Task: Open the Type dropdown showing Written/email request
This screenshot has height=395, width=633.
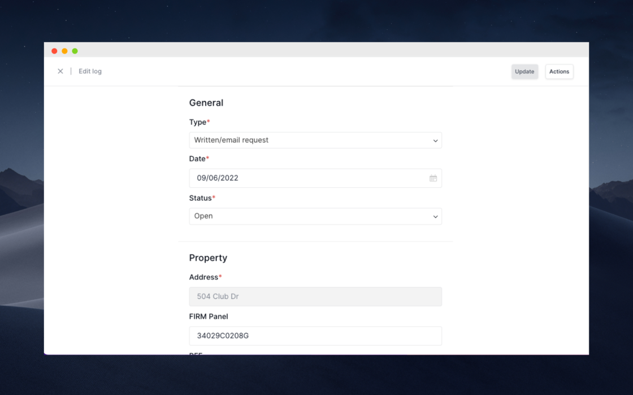Action: coord(315,140)
